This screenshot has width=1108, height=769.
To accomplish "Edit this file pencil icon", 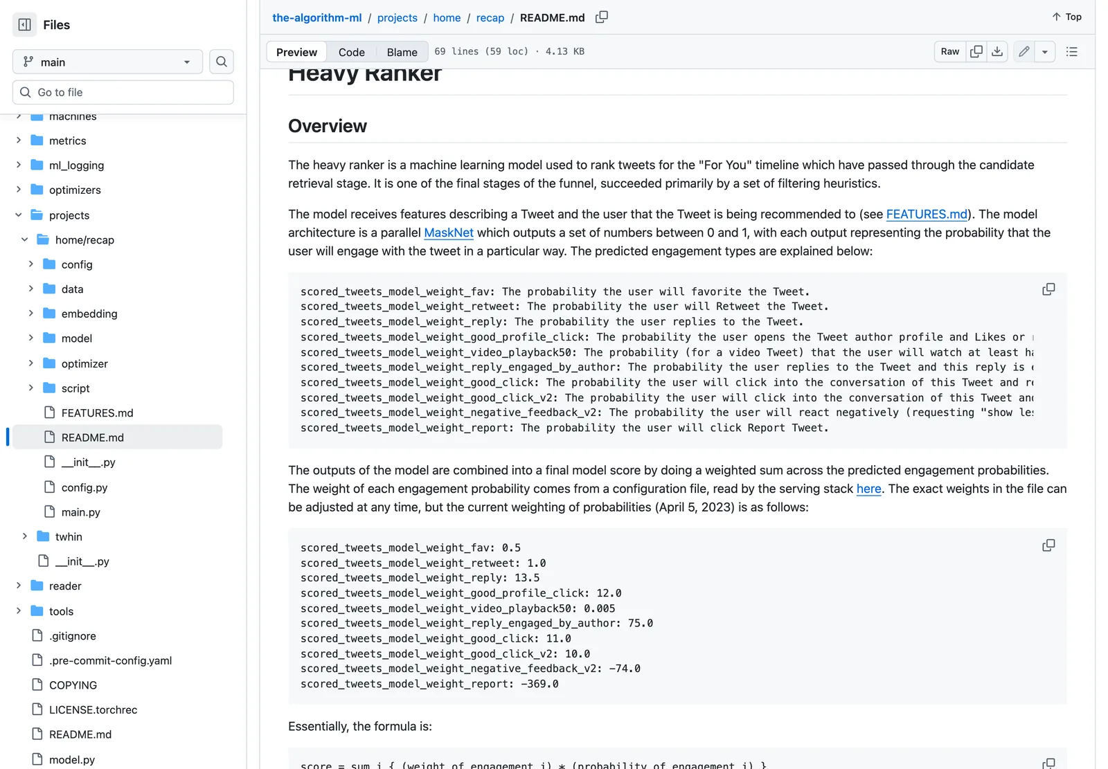I will 1024,51.
